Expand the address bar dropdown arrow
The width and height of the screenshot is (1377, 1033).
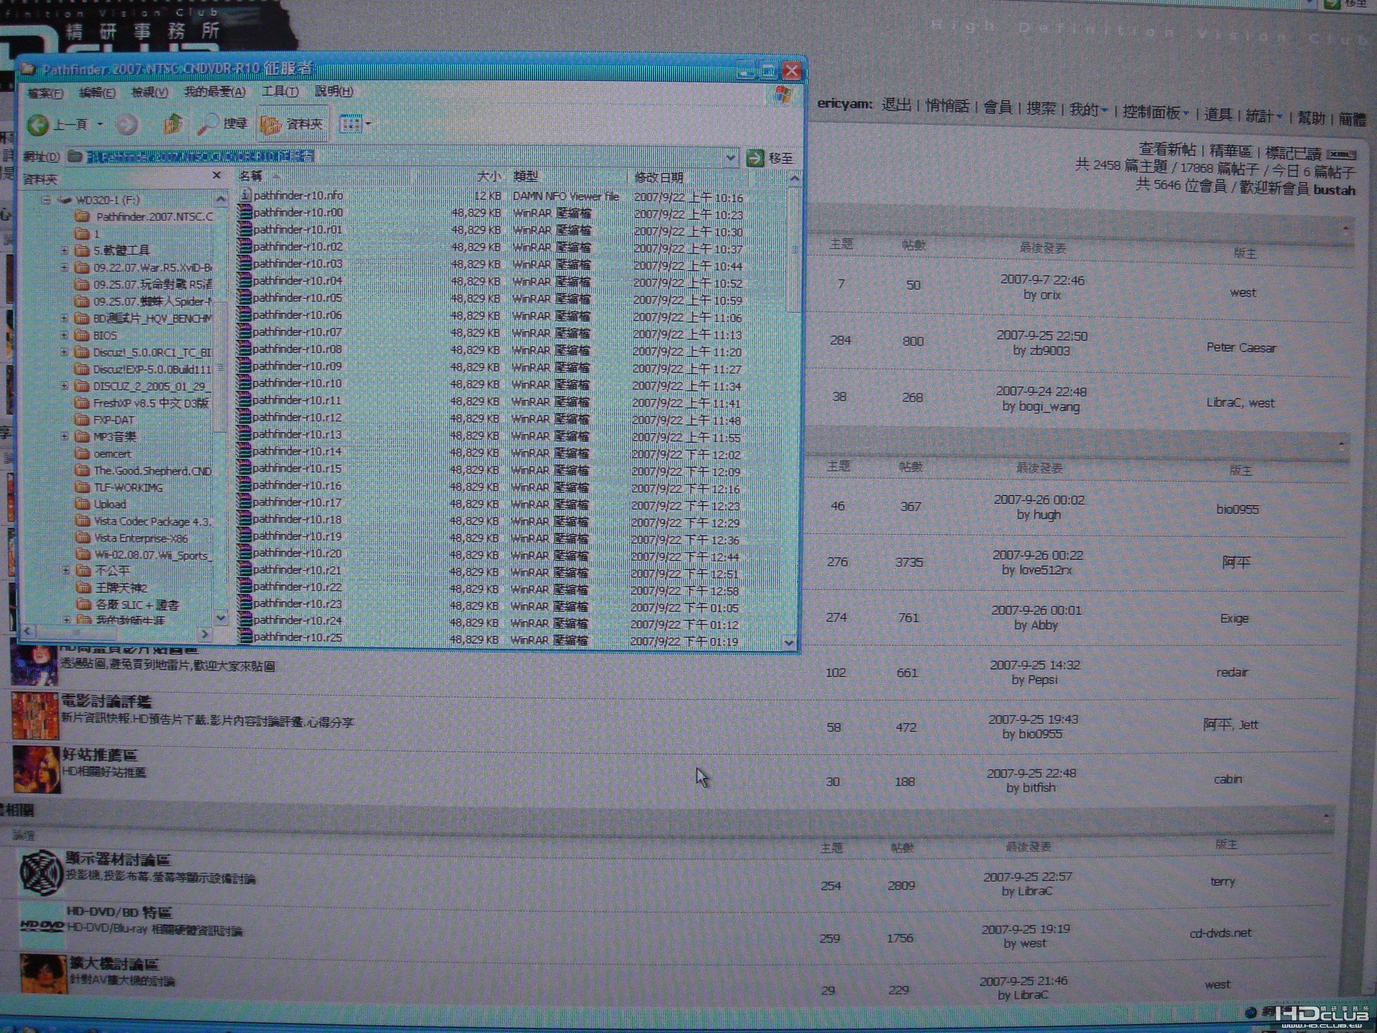(731, 158)
